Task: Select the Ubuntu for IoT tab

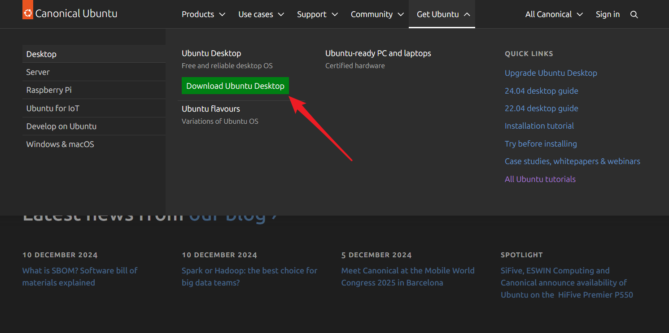Action: coord(94,108)
